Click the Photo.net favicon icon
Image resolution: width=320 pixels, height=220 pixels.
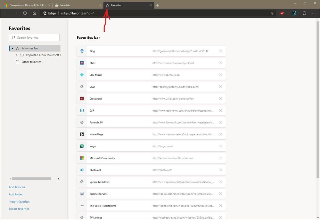click(82, 170)
